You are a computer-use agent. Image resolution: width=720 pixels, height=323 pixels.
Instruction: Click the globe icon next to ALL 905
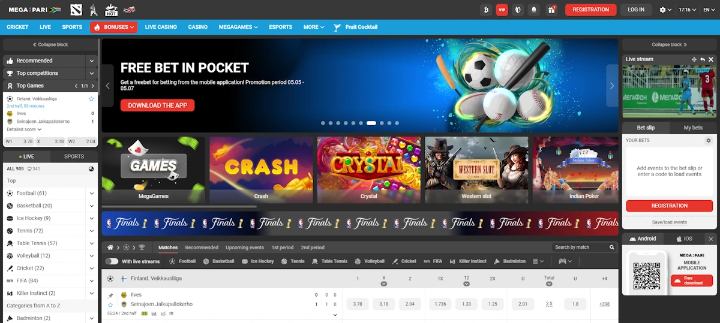tap(91, 169)
